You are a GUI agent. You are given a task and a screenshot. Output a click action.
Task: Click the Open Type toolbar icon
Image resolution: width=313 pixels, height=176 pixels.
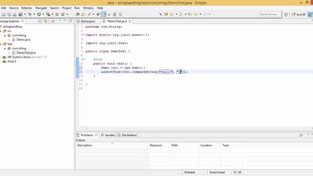pyautogui.click(x=77, y=14)
